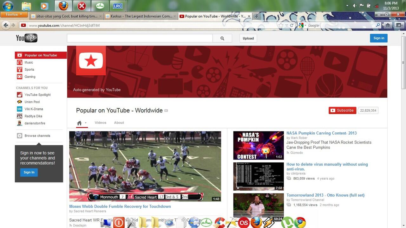Launch Winamp from the bottom dock
This screenshot has height=228, width=406.
tap(268, 222)
